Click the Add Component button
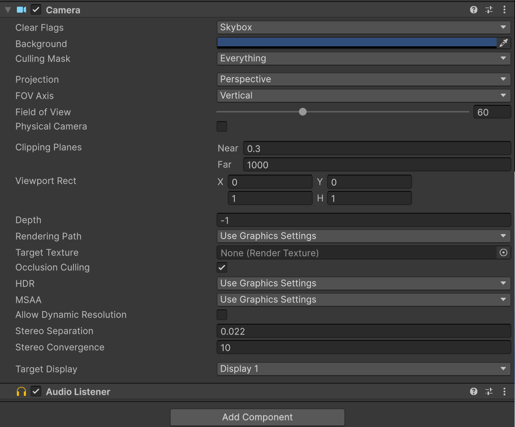 point(257,417)
